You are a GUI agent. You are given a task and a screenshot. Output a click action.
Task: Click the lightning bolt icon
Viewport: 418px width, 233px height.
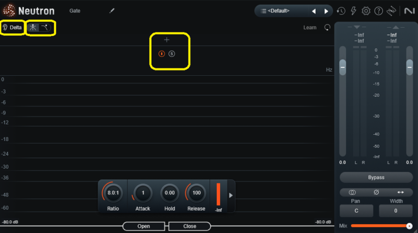point(354,10)
